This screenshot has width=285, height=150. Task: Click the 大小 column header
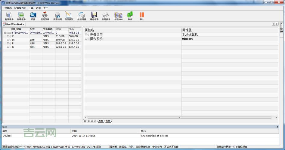tap(75, 29)
